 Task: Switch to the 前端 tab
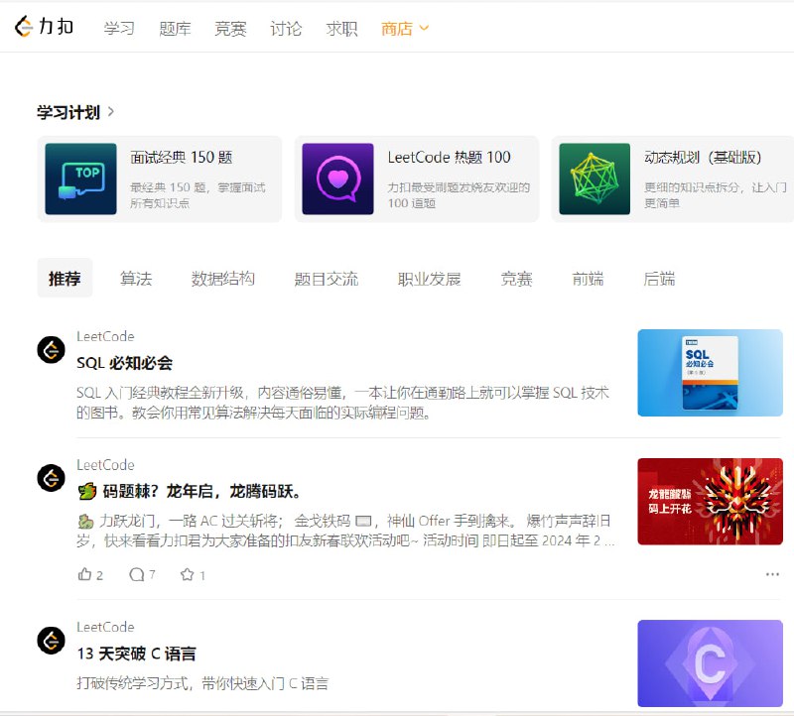[x=588, y=279]
